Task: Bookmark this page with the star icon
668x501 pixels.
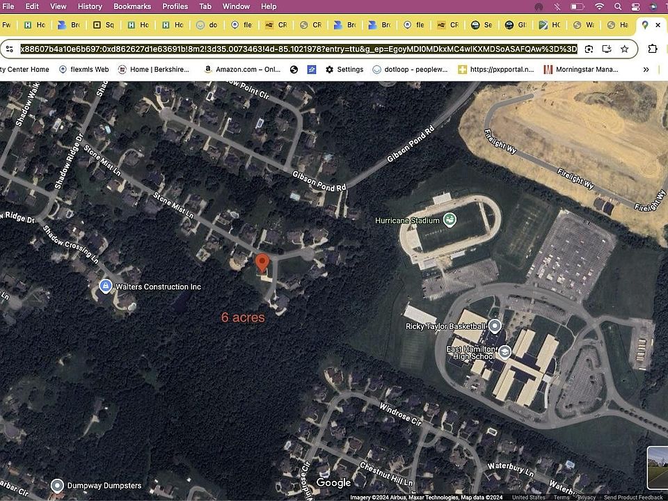Action: tap(625, 49)
